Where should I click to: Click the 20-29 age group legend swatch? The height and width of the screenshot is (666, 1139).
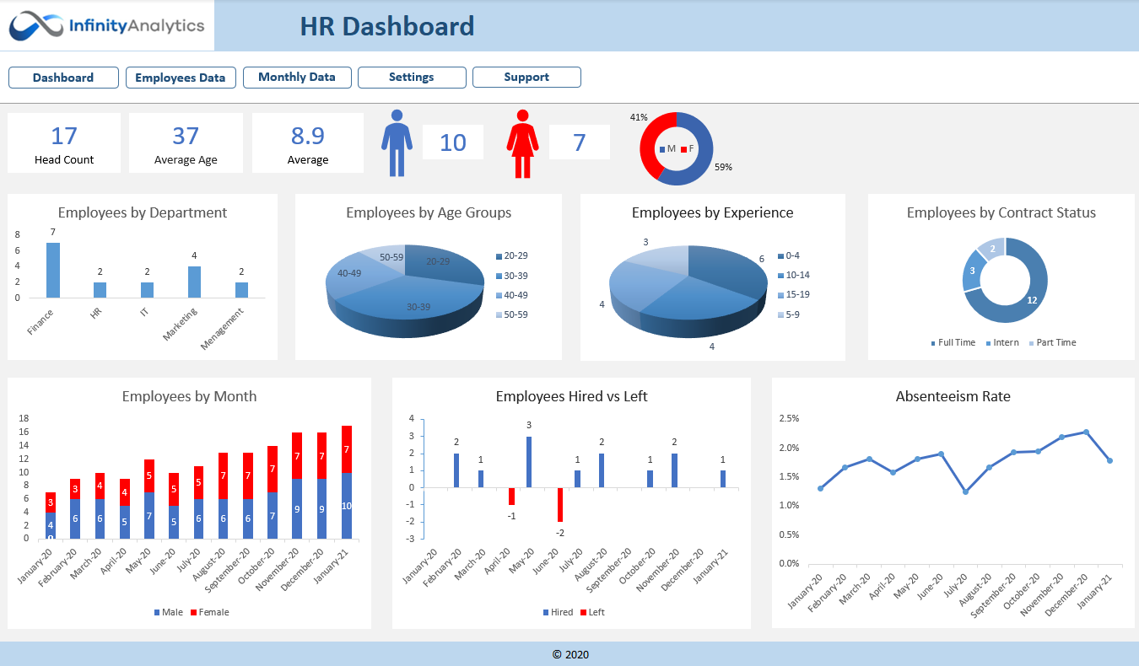[499, 255]
